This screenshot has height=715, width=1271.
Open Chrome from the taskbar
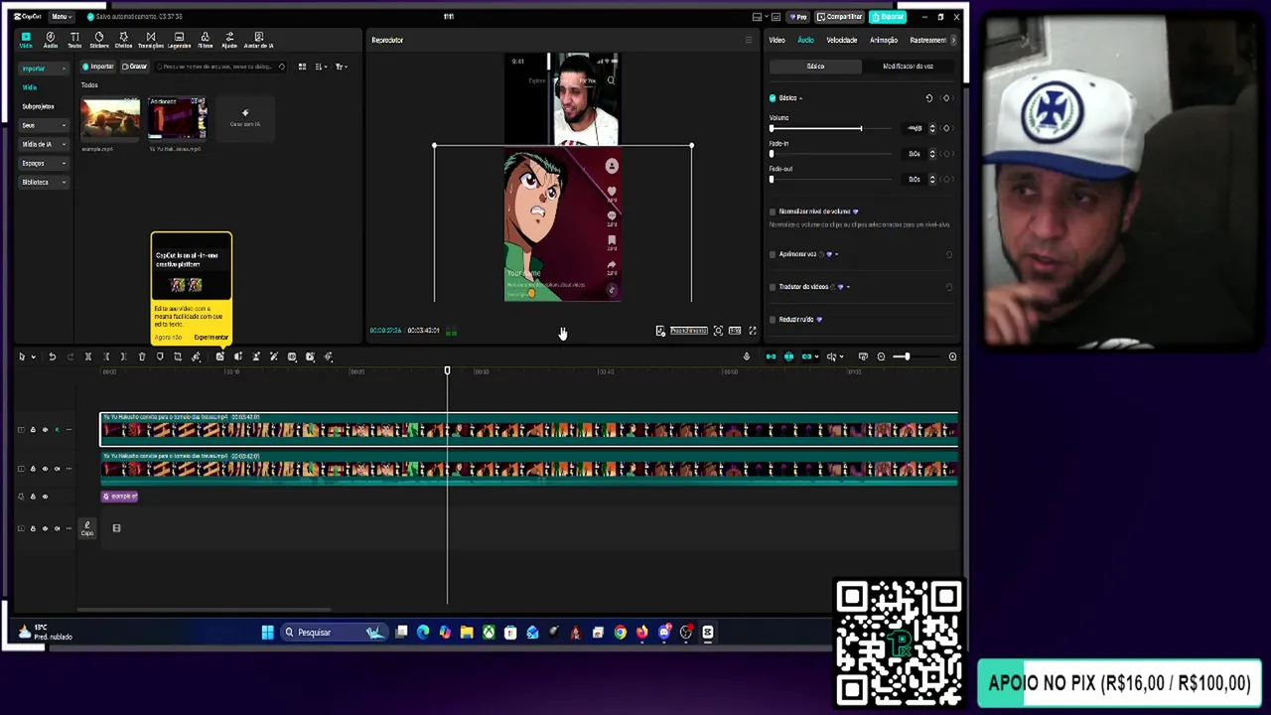coord(621,632)
